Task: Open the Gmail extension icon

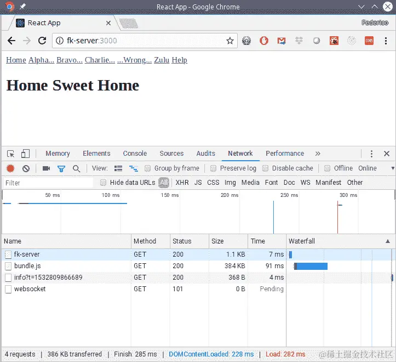Action: click(282, 41)
